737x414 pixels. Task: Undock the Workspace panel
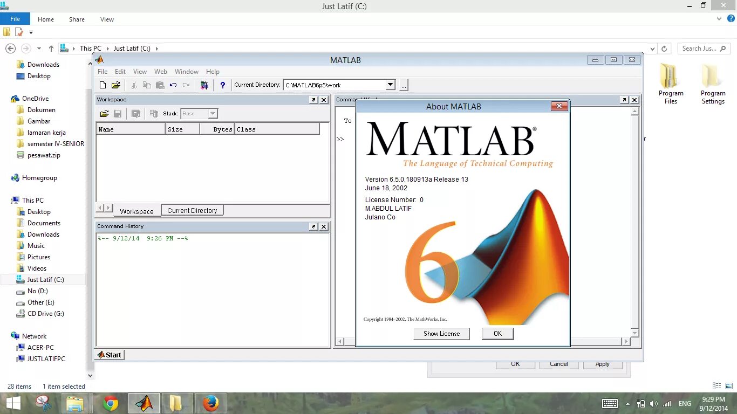tap(314, 100)
